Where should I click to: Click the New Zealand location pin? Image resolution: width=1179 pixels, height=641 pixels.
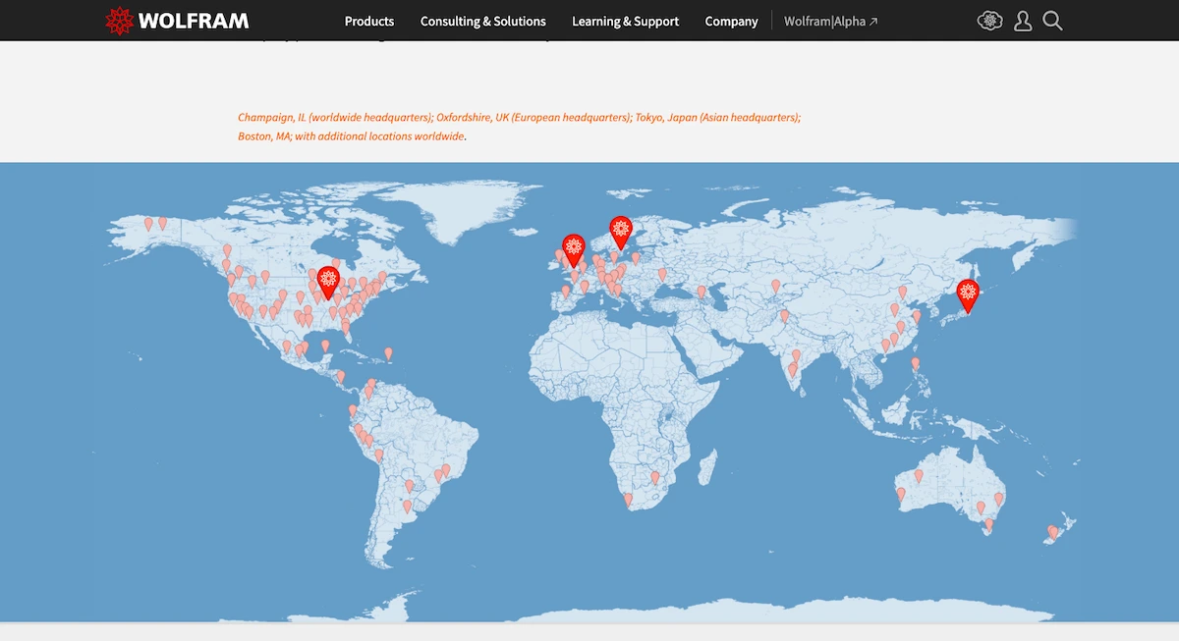point(1051,531)
